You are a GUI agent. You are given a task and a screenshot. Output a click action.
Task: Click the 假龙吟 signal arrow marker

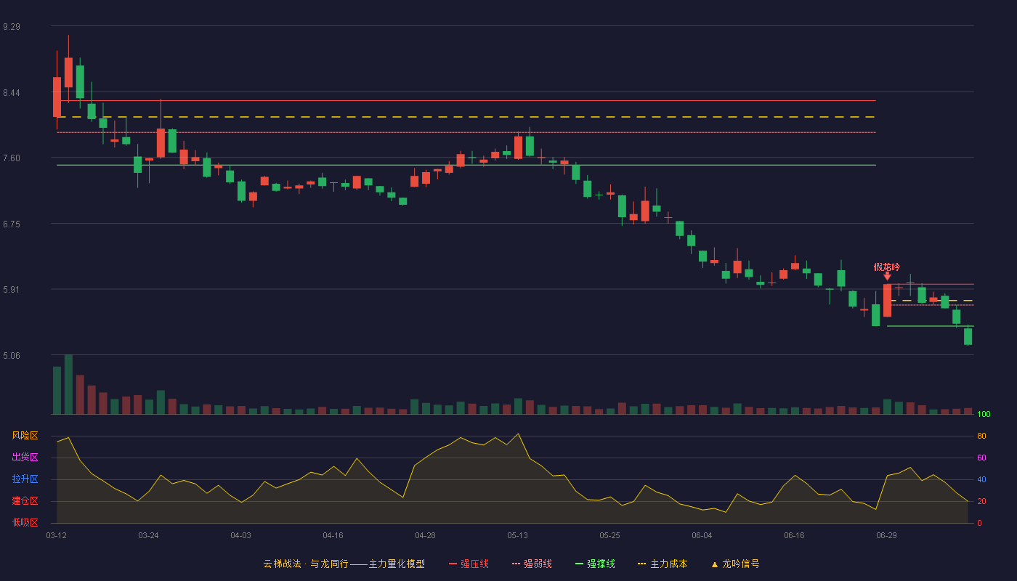(x=887, y=276)
